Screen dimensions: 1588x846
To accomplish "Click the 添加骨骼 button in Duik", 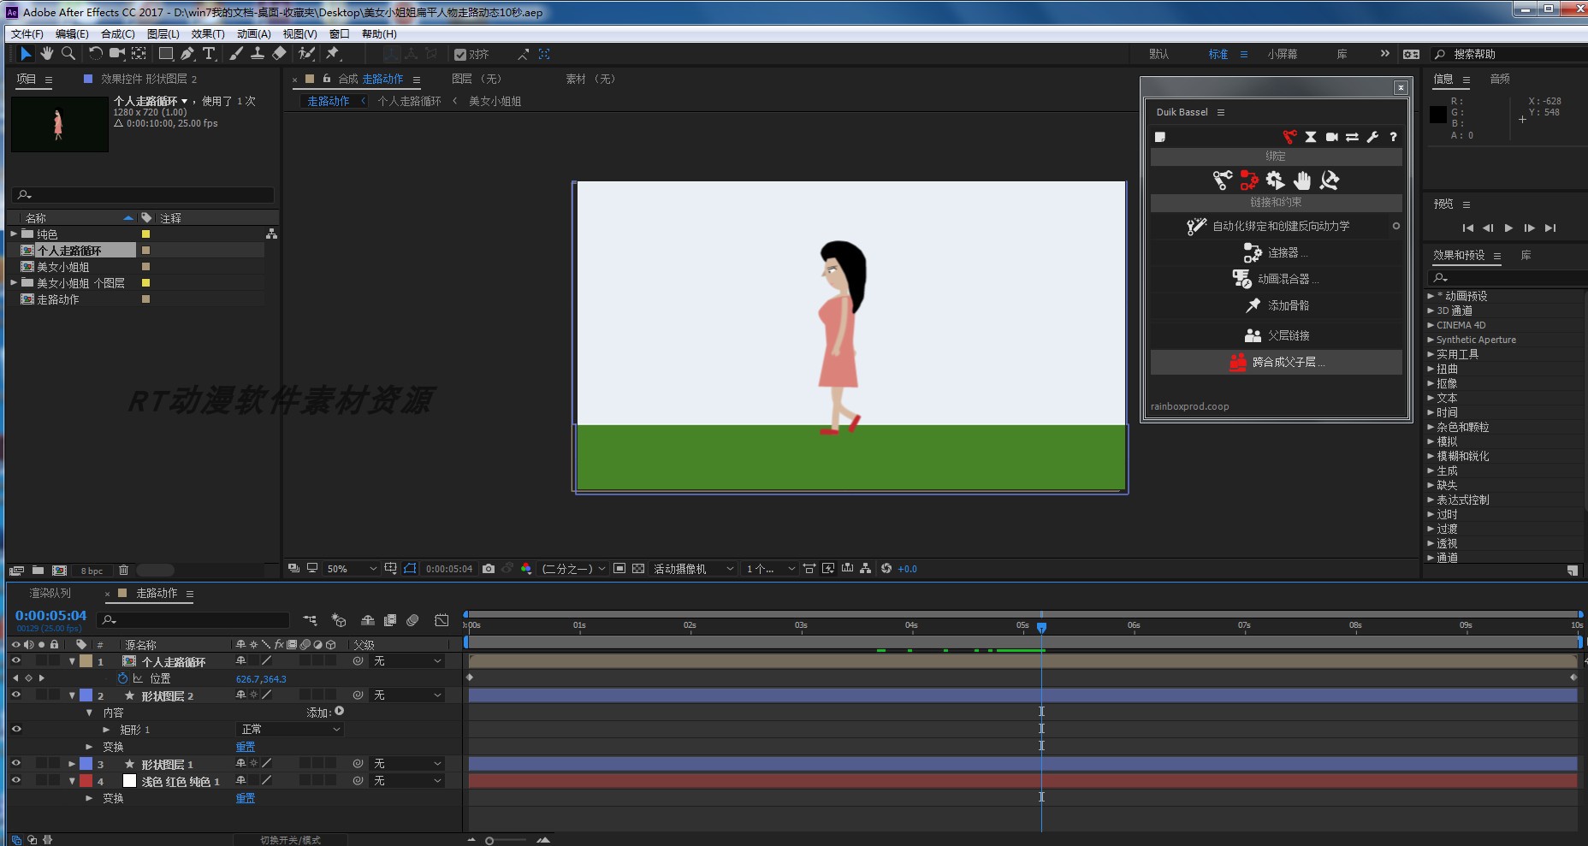I will click(x=1276, y=305).
